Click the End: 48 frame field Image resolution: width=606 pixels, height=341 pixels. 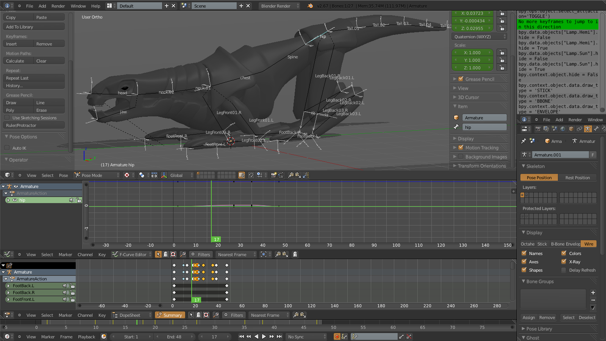point(174,337)
